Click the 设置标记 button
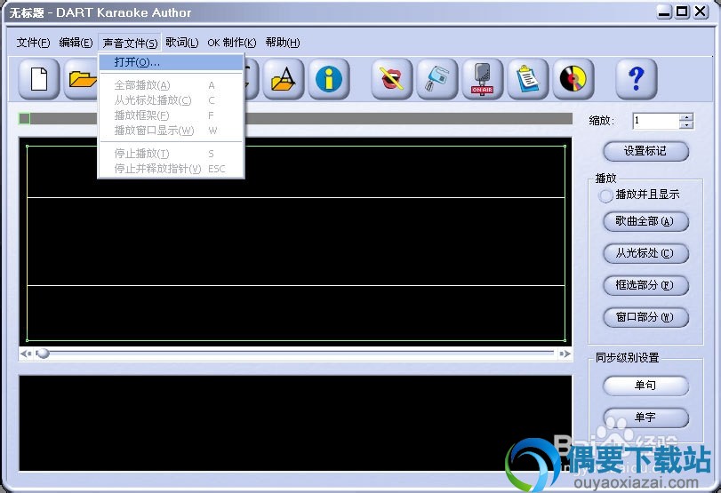Viewport: 721px width, 493px height. (x=645, y=151)
